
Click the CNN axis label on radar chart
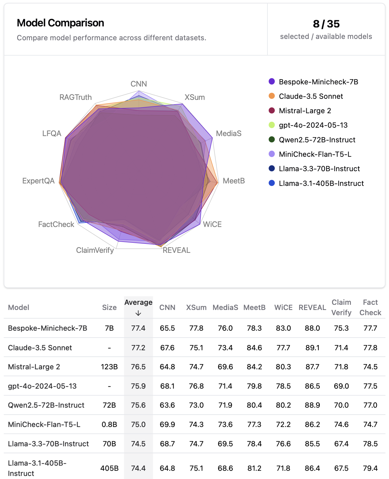coord(139,84)
